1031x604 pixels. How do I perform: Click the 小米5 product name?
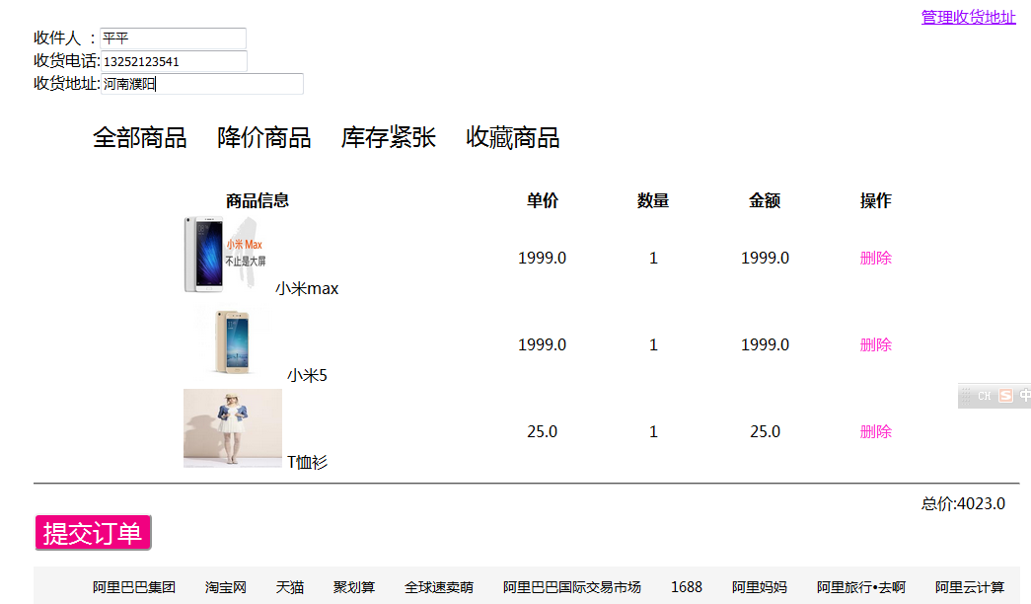307,375
